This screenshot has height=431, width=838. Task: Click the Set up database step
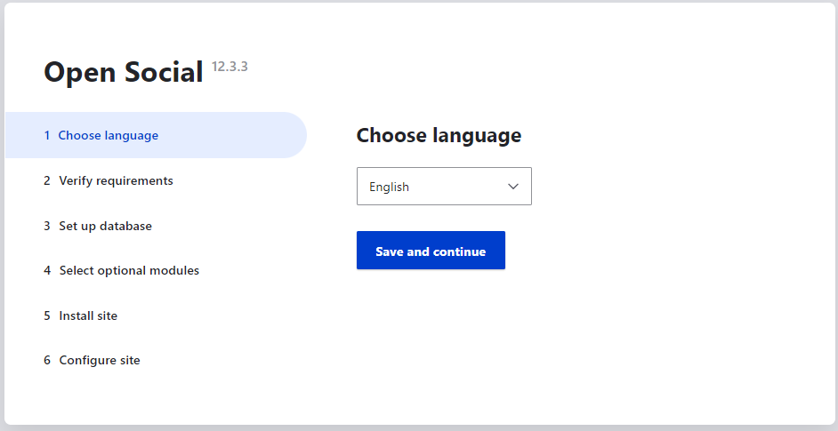tap(98, 226)
